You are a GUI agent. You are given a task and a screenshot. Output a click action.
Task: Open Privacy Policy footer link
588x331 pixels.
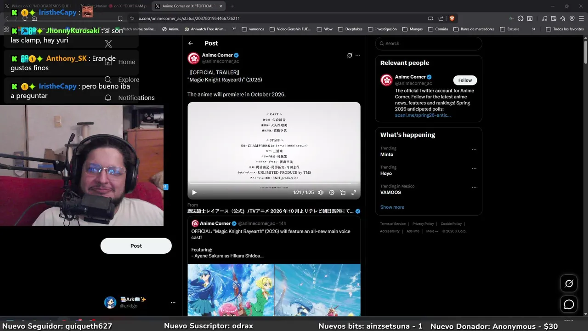pyautogui.click(x=423, y=224)
